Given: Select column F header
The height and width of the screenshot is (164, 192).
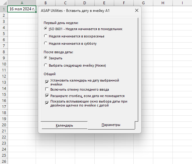Looking at the screenshot, I should click(124, 3).
